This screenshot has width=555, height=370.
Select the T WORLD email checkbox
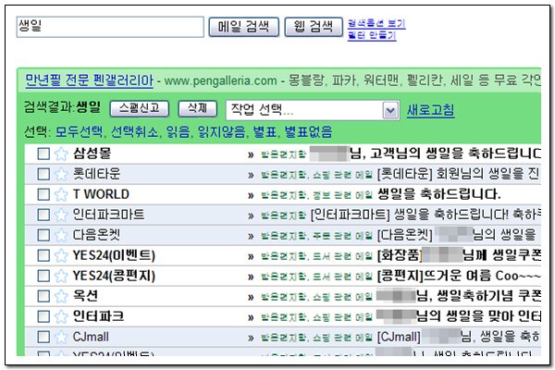pyautogui.click(x=43, y=194)
